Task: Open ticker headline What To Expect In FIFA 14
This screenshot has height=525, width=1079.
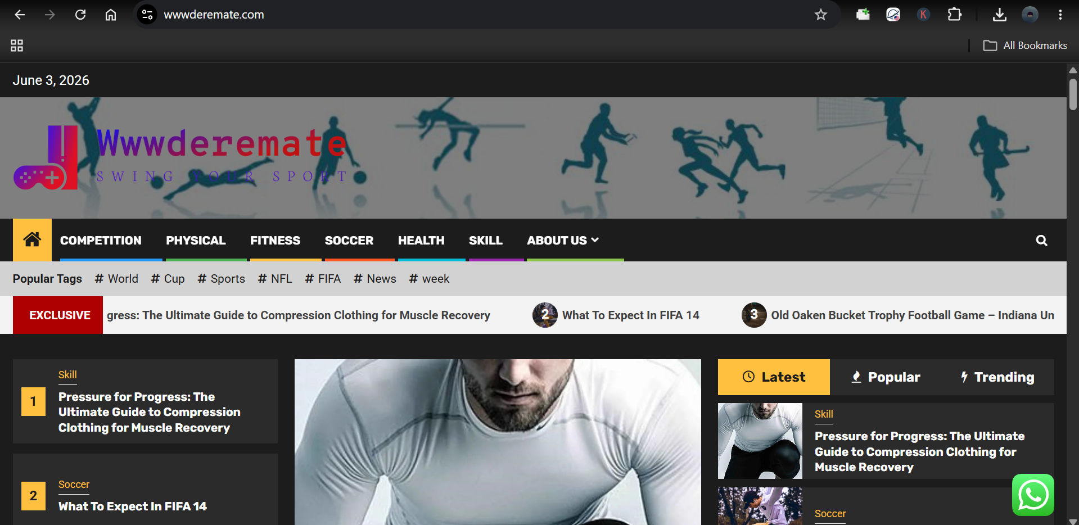Action: pyautogui.click(x=631, y=315)
